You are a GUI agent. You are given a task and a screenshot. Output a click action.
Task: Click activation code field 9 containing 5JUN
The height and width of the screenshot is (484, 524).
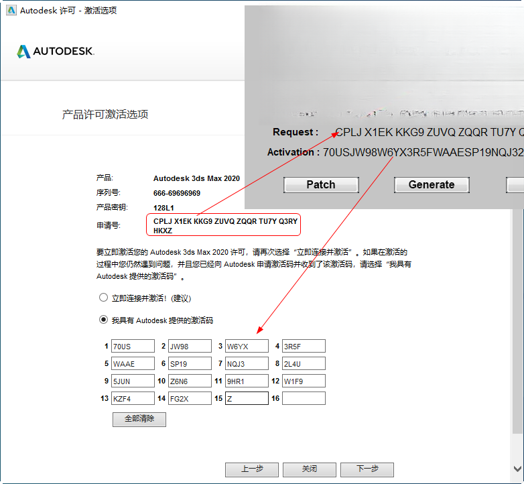[133, 381]
